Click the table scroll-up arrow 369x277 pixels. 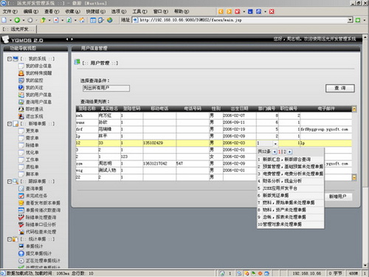click(x=354, y=109)
